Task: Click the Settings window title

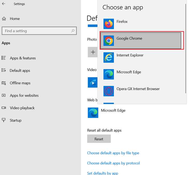Action: point(19,4)
